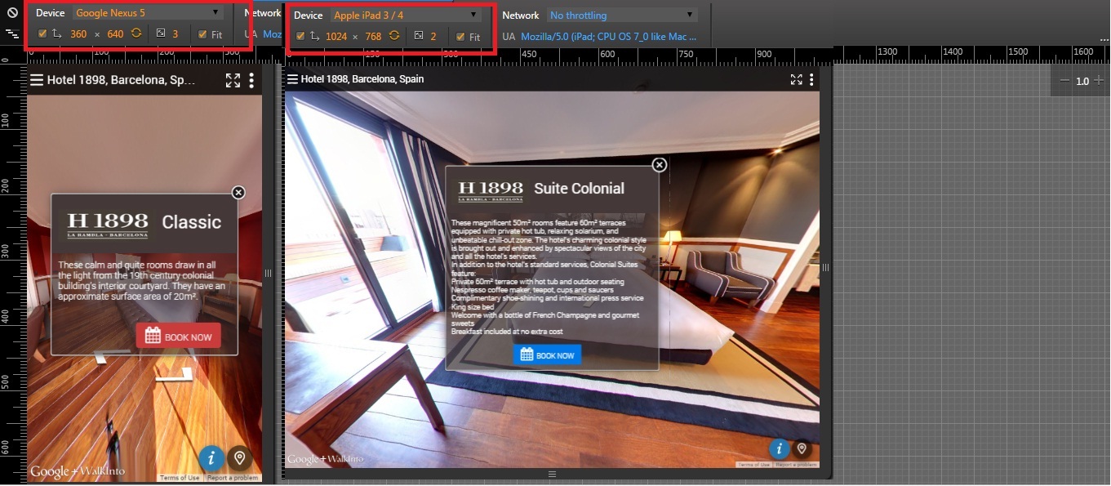Viewport: 1111px width, 486px height.
Task: Uncheck Fit checkbox in Nexus 5 toolbar
Action: point(202,34)
